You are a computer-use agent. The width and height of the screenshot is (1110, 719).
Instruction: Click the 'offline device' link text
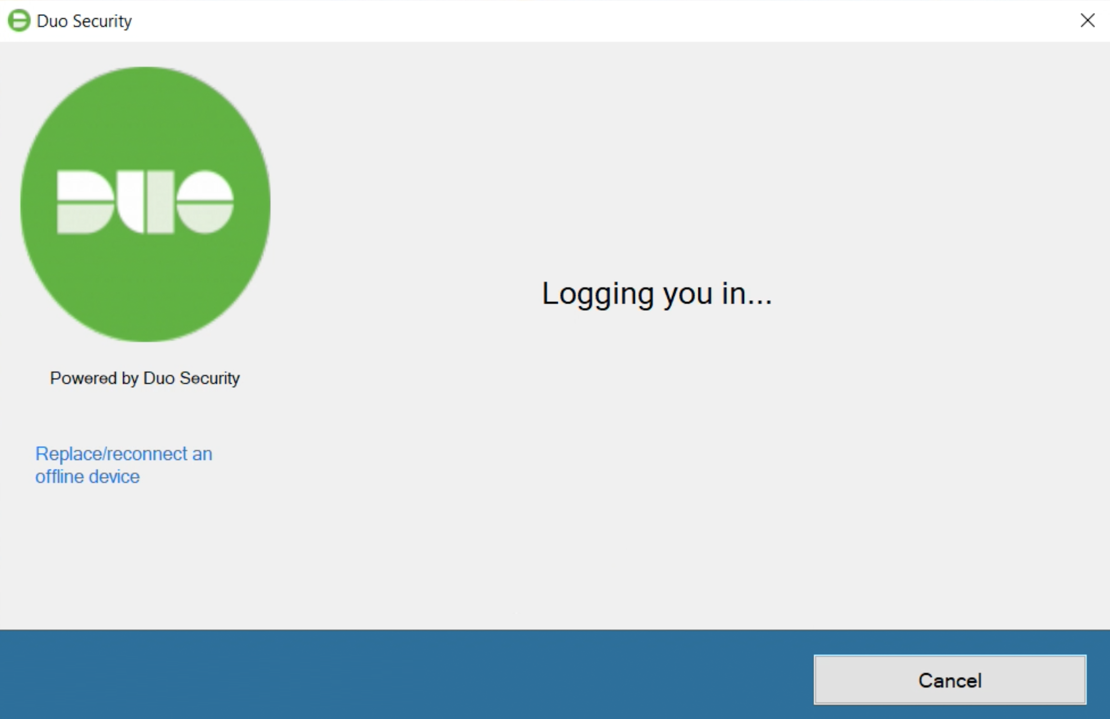point(87,477)
